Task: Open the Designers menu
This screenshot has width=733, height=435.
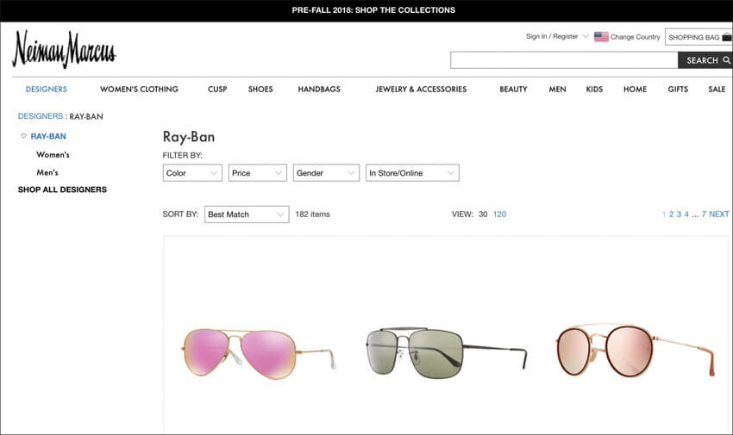Action: [47, 89]
